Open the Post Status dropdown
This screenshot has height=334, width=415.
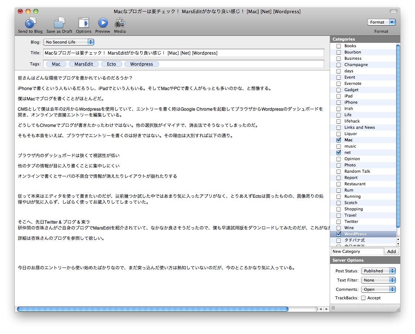point(378,271)
